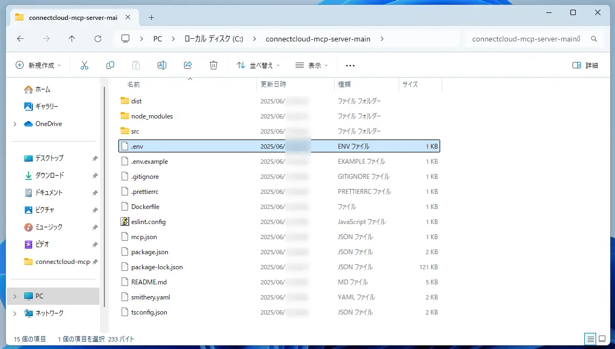615x349 pixels.
Task: Click connectcloud-mcp-server-main breadcrumb
Action: click(x=318, y=39)
